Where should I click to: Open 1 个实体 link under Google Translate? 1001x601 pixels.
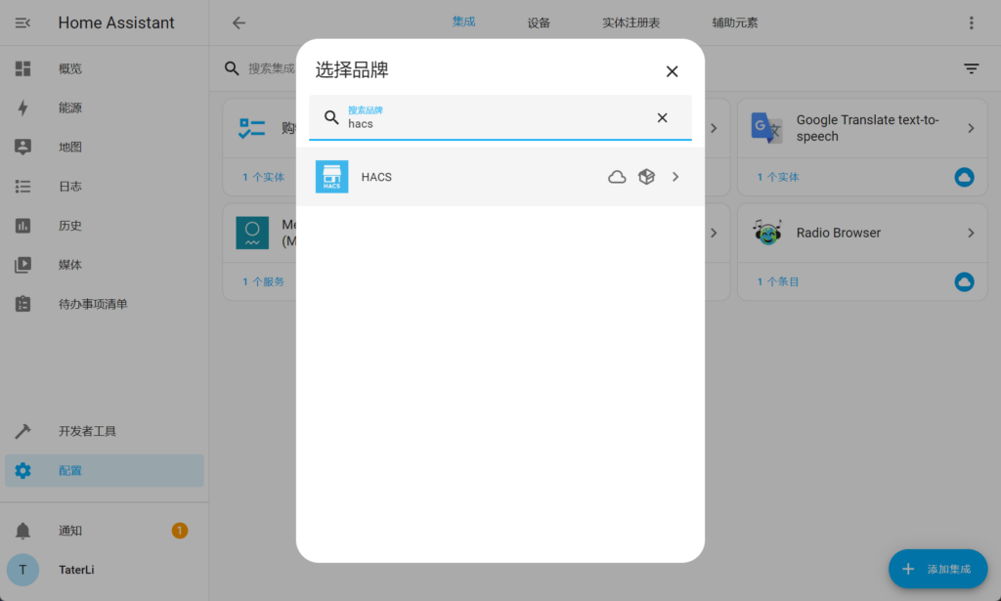pos(777,177)
